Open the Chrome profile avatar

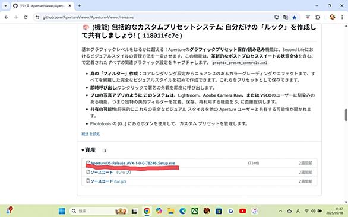pyautogui.click(x=332, y=17)
